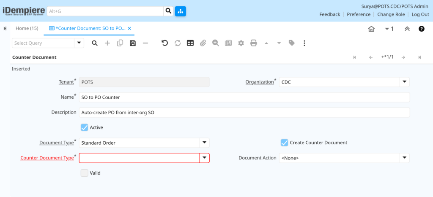Open the Feedback link
Viewport: 433px width, 197px height.
(330, 14)
